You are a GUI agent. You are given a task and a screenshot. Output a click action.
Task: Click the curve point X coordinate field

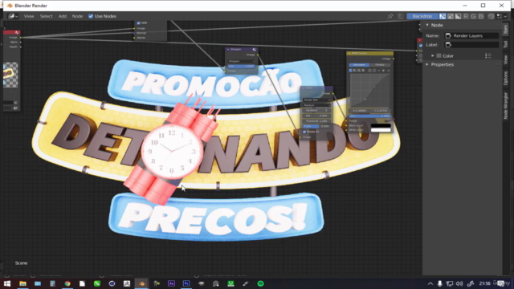point(359,111)
